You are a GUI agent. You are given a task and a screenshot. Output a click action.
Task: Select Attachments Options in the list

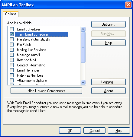32,81
